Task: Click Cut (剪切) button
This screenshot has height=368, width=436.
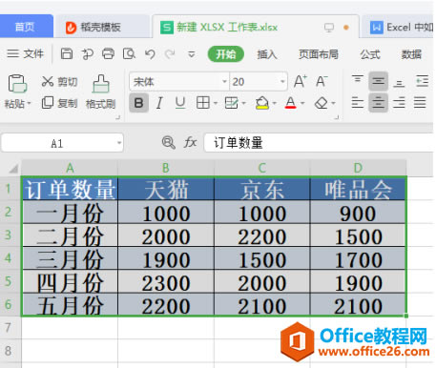Action: [x=59, y=82]
